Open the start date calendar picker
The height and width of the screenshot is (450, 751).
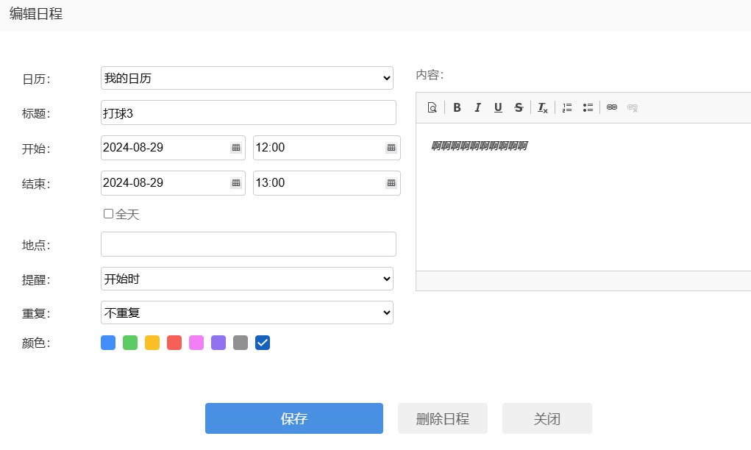236,148
